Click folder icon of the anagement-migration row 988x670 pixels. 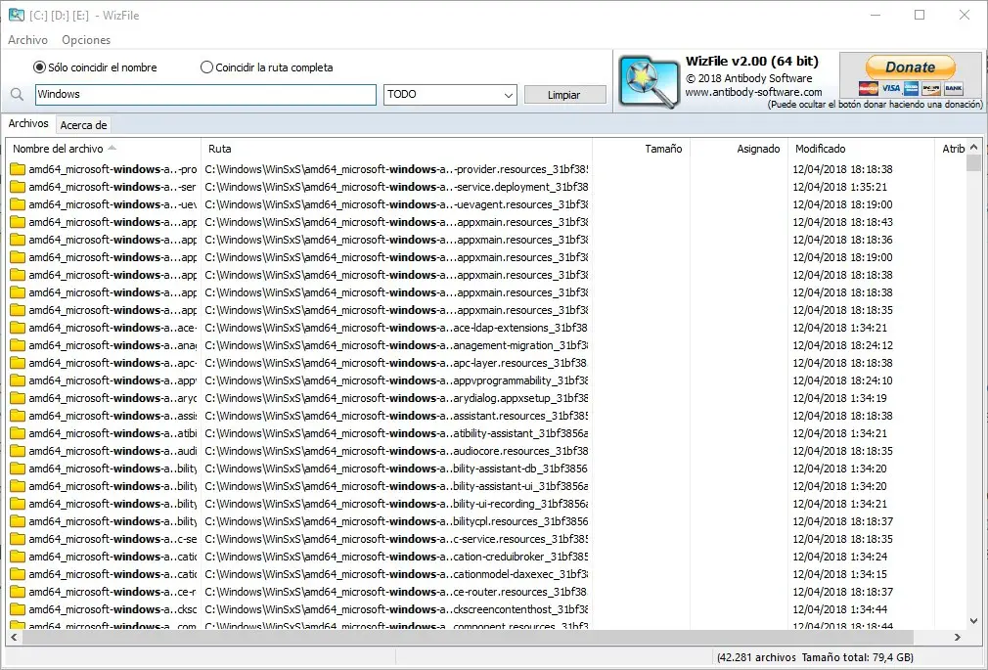[x=18, y=345]
